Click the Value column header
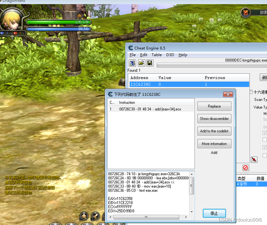Image resolution: width=267 pixels, height=225 pixels. click(x=179, y=78)
